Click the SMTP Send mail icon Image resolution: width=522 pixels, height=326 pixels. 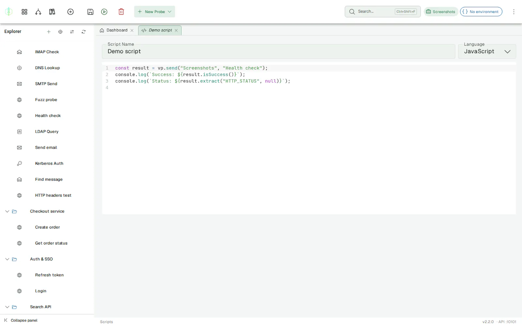[x=20, y=84]
